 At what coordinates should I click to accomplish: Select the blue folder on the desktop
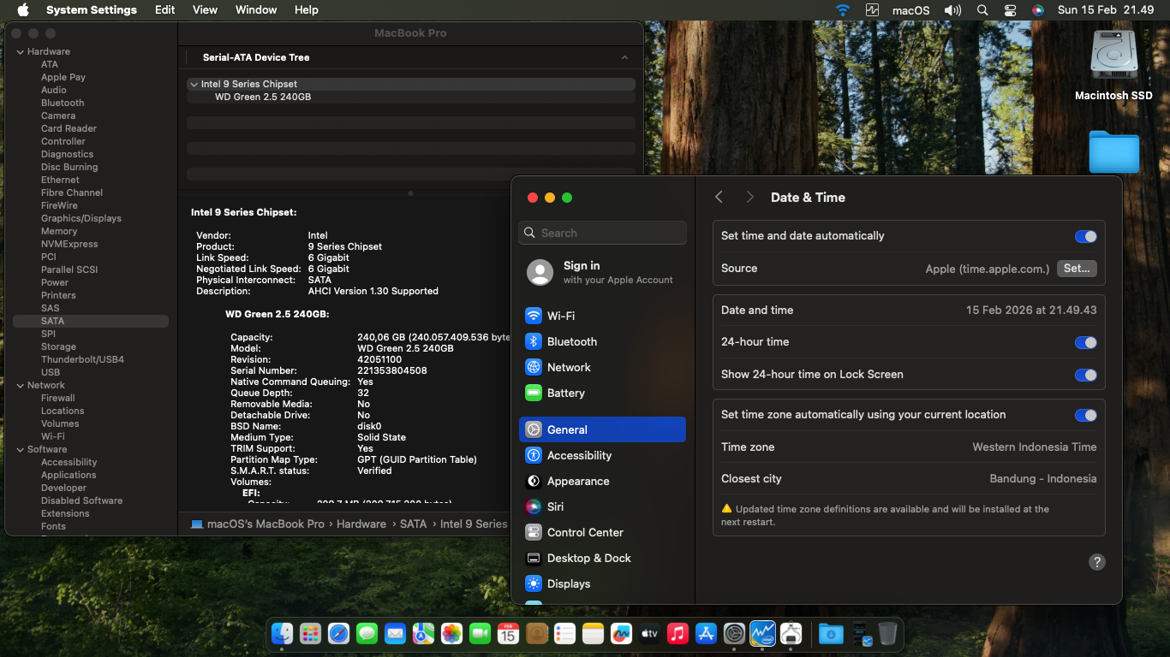(x=1113, y=152)
